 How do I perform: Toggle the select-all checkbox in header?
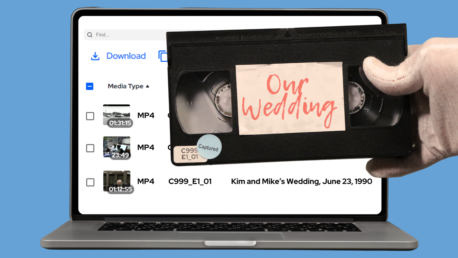point(90,86)
